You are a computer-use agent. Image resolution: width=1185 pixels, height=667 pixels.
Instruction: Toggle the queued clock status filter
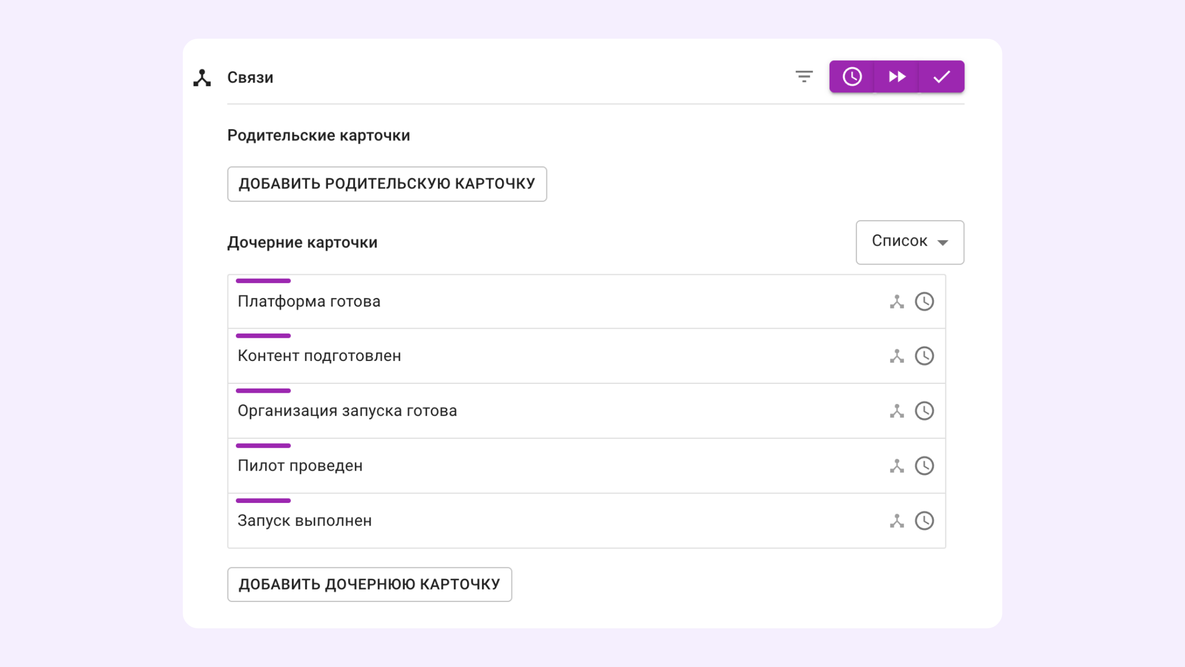point(852,77)
